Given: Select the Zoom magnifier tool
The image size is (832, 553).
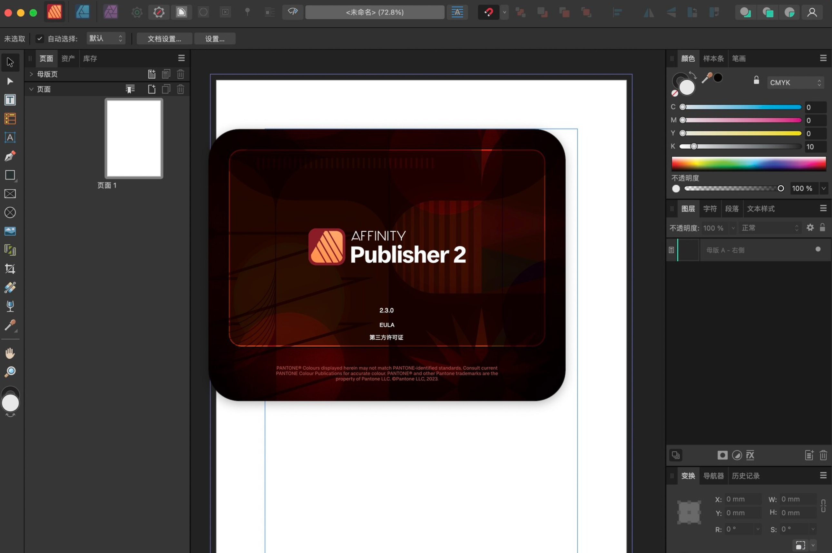Looking at the screenshot, I should coord(10,372).
